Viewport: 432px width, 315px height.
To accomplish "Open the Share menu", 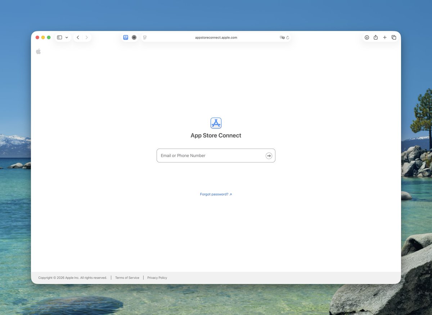I will click(375, 37).
